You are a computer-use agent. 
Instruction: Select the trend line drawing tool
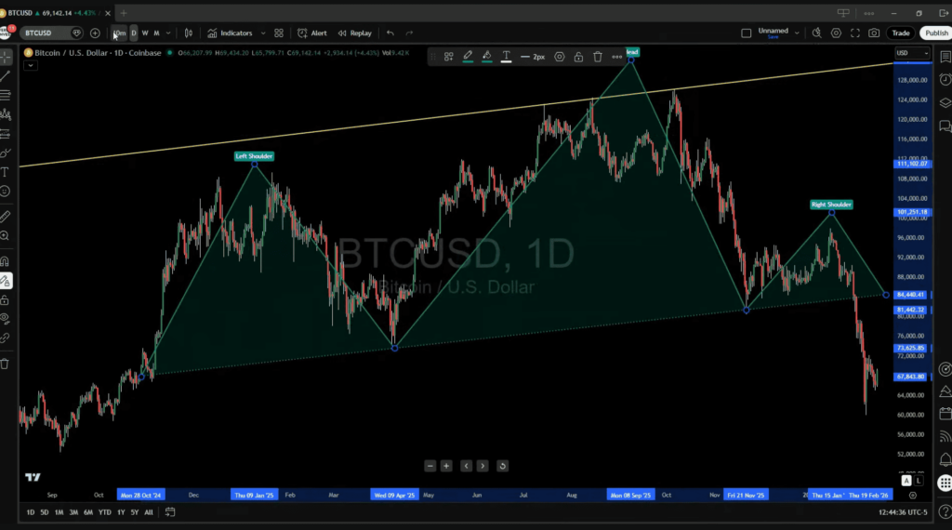pos(6,76)
